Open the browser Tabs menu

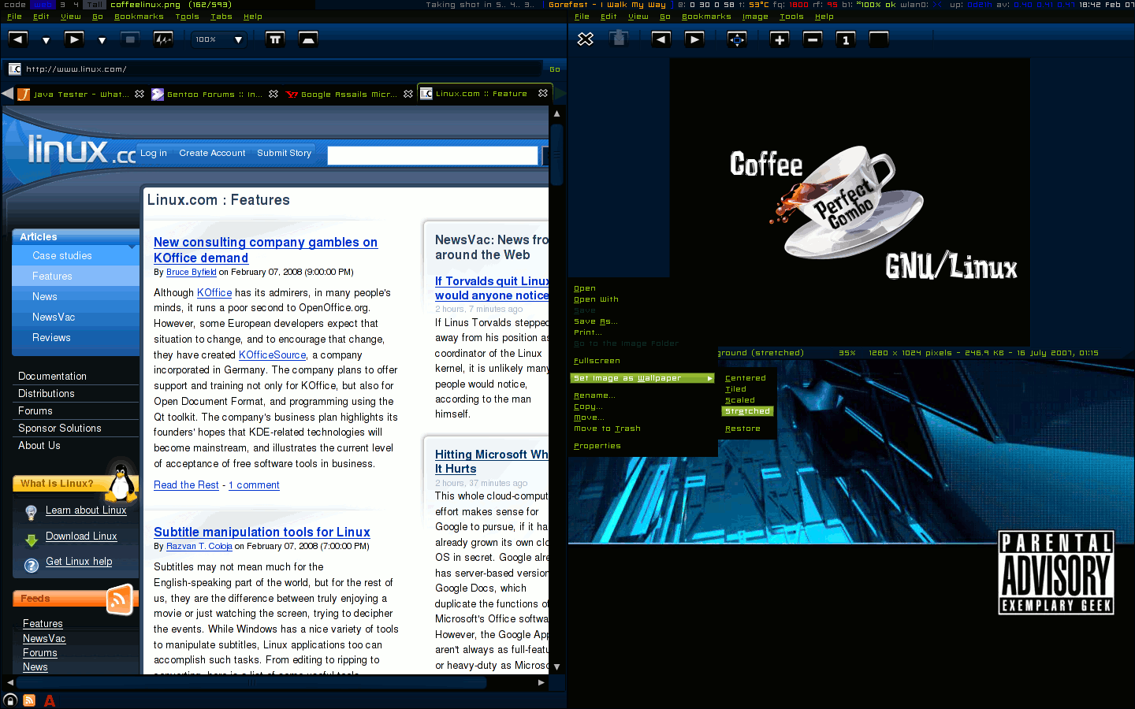click(221, 17)
